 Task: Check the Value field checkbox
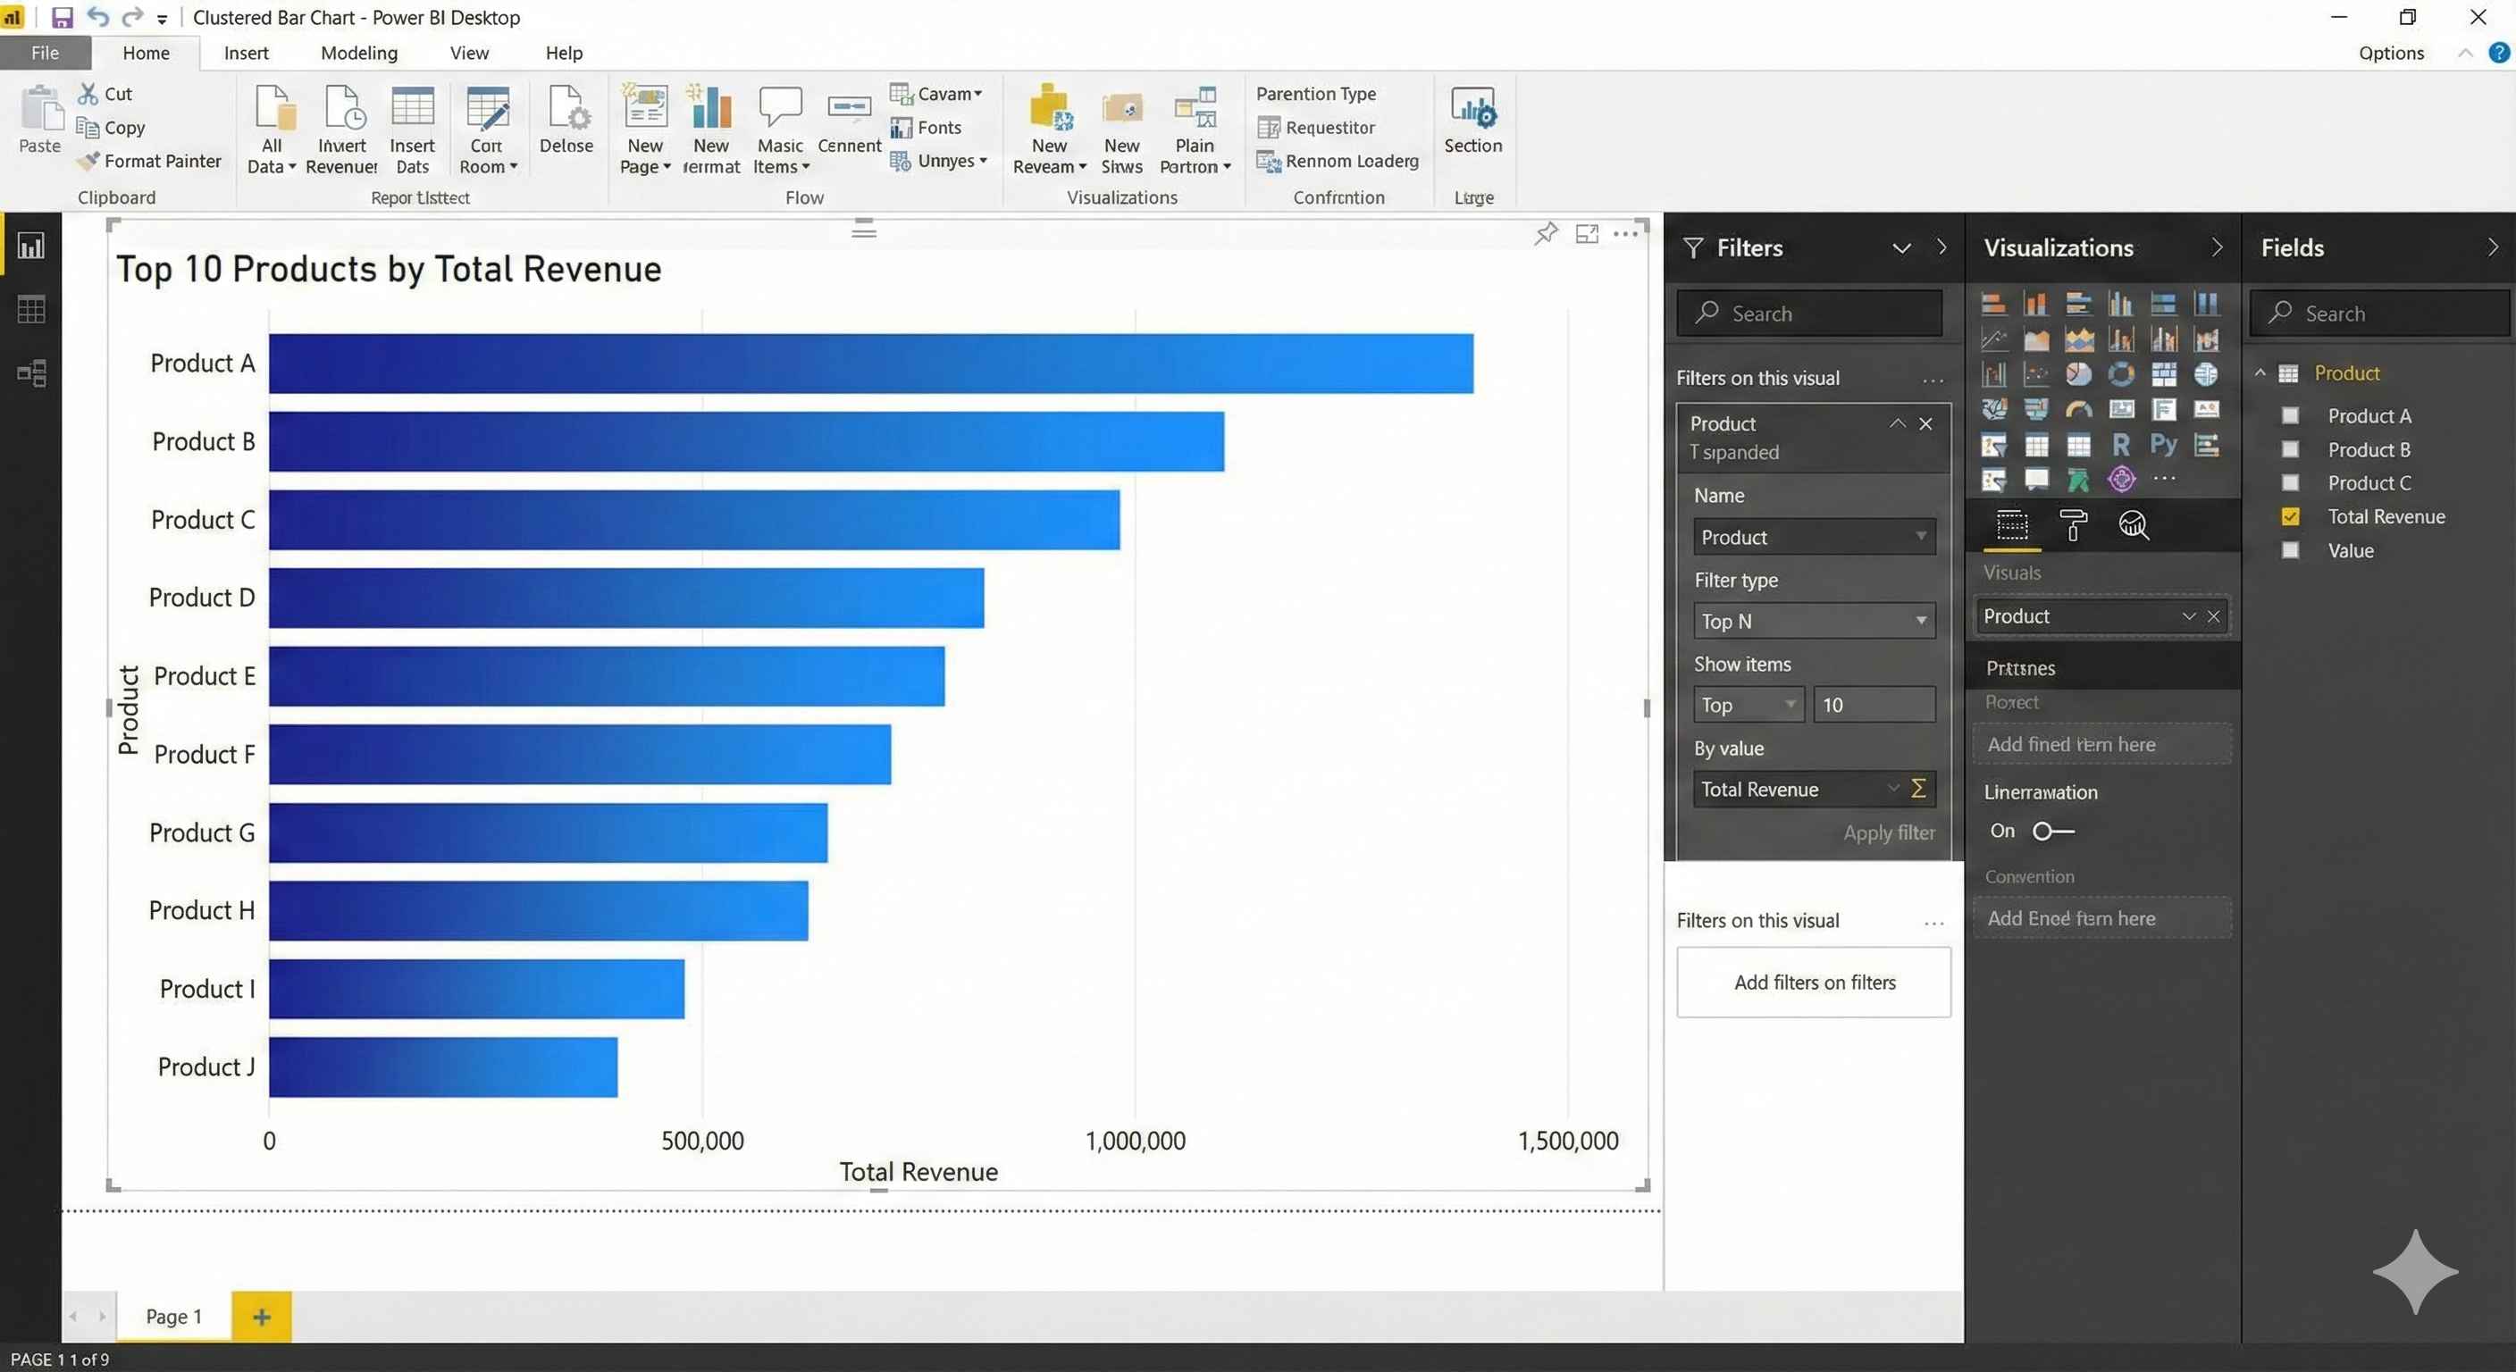[2290, 549]
